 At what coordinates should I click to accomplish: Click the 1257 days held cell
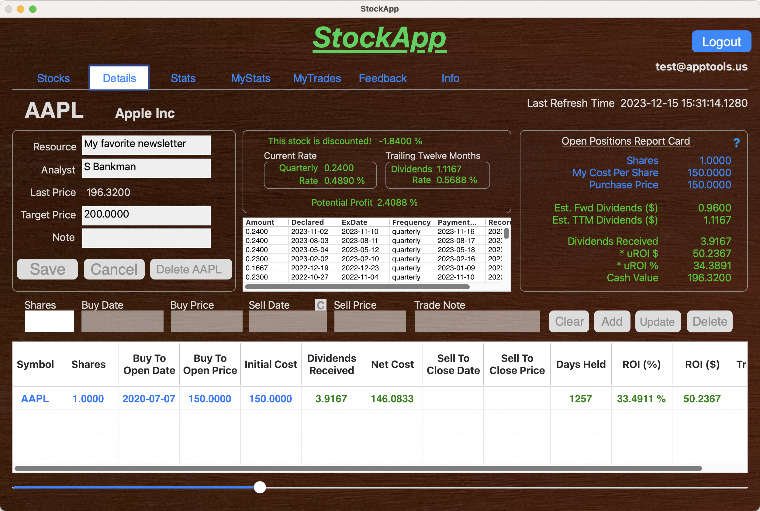(580, 399)
